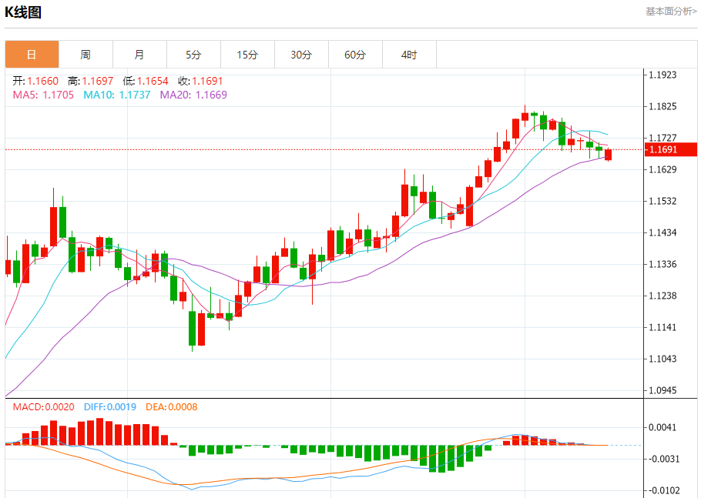
Task: Switch to the 周 weekly tab
Action: 86,55
